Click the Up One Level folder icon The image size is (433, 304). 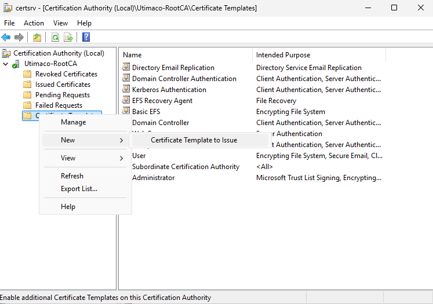point(37,38)
